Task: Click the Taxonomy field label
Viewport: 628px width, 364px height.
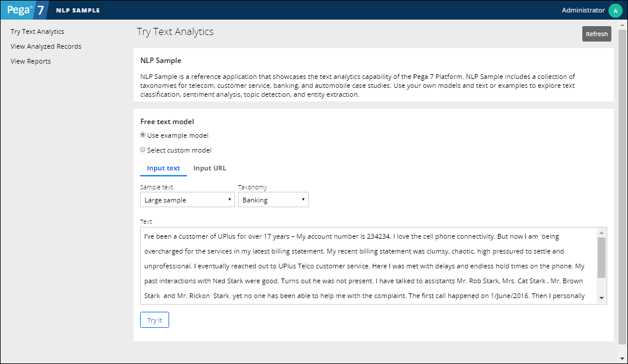Action: click(x=252, y=187)
